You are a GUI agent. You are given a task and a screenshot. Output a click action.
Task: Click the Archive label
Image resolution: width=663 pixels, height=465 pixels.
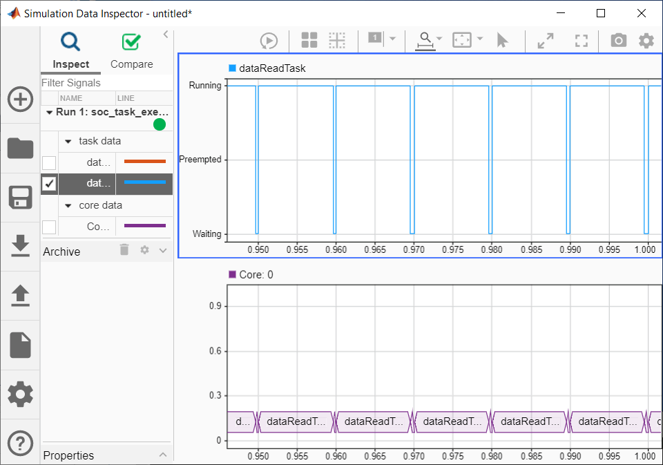(61, 252)
